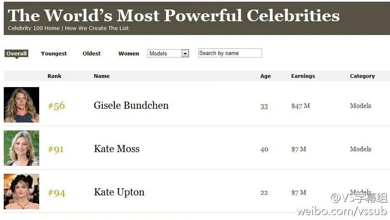
Task: Click the Gisele Bundchen name link
Action: tap(131, 105)
